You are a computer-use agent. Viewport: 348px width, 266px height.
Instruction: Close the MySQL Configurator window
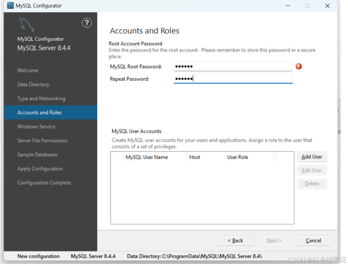(x=327, y=6)
